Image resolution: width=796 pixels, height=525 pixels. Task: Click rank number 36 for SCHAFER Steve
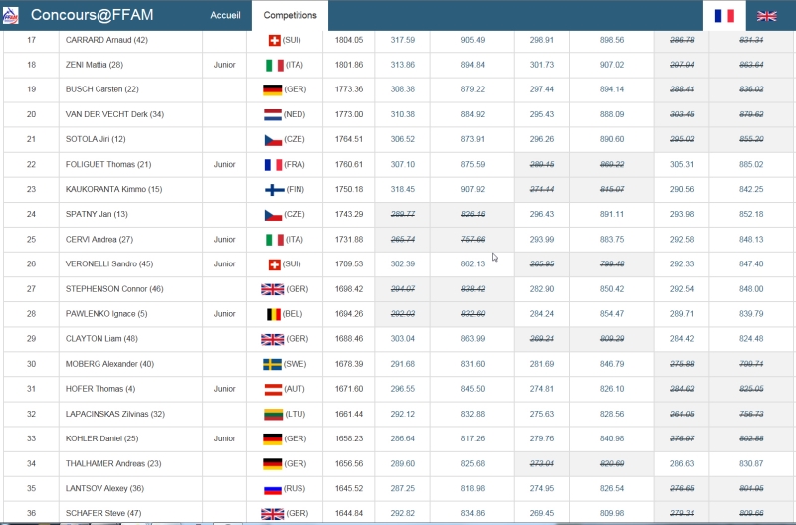click(31, 513)
